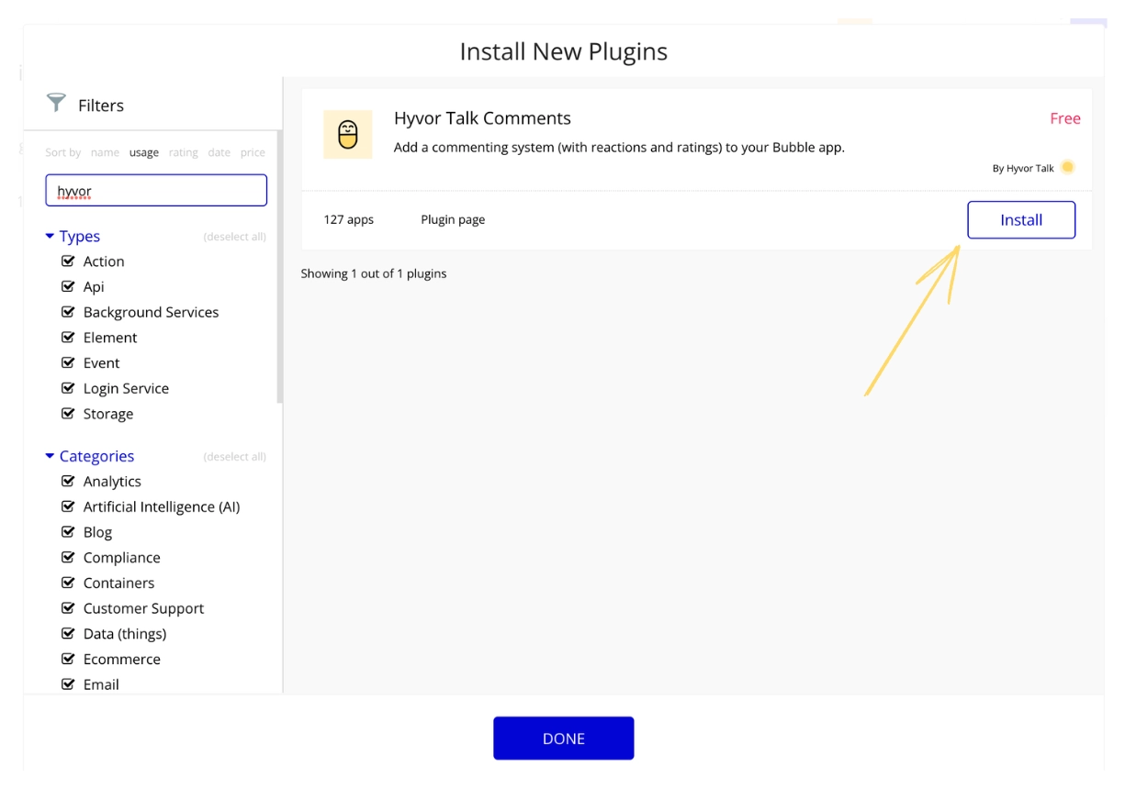Click the By Hyvor Talk author text
Image resolution: width=1125 pixels, height=789 pixels.
(1023, 169)
